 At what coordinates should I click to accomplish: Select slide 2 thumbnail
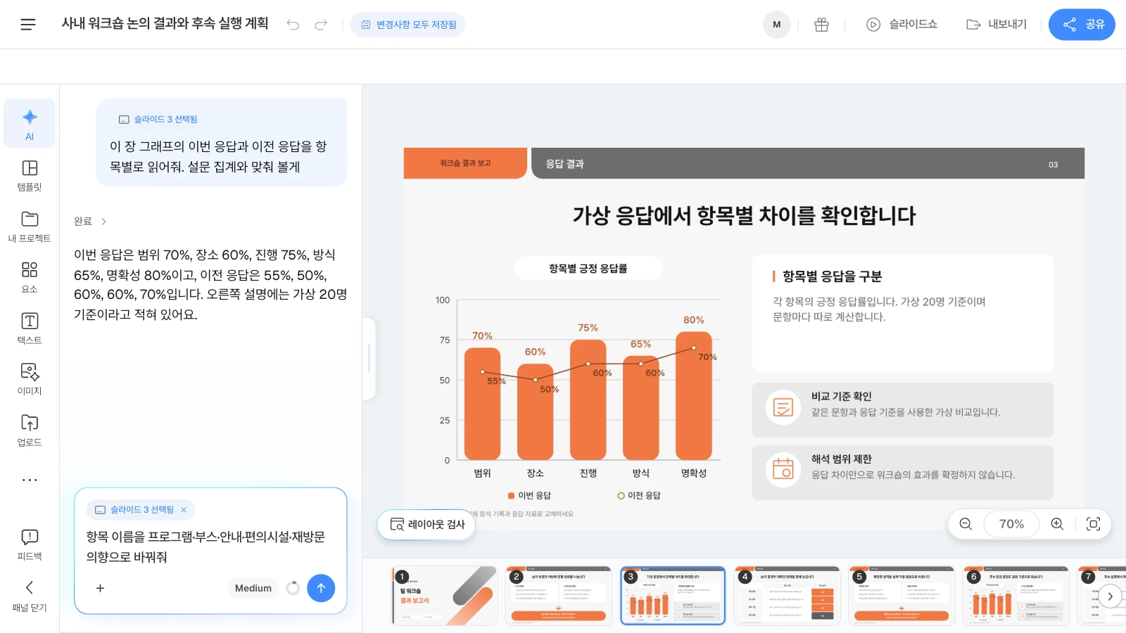pos(559,596)
